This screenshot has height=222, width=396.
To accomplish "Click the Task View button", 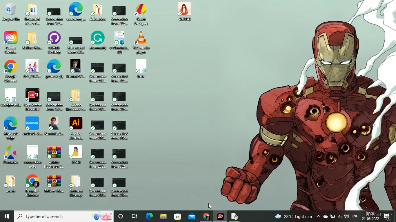I will point(135,216).
